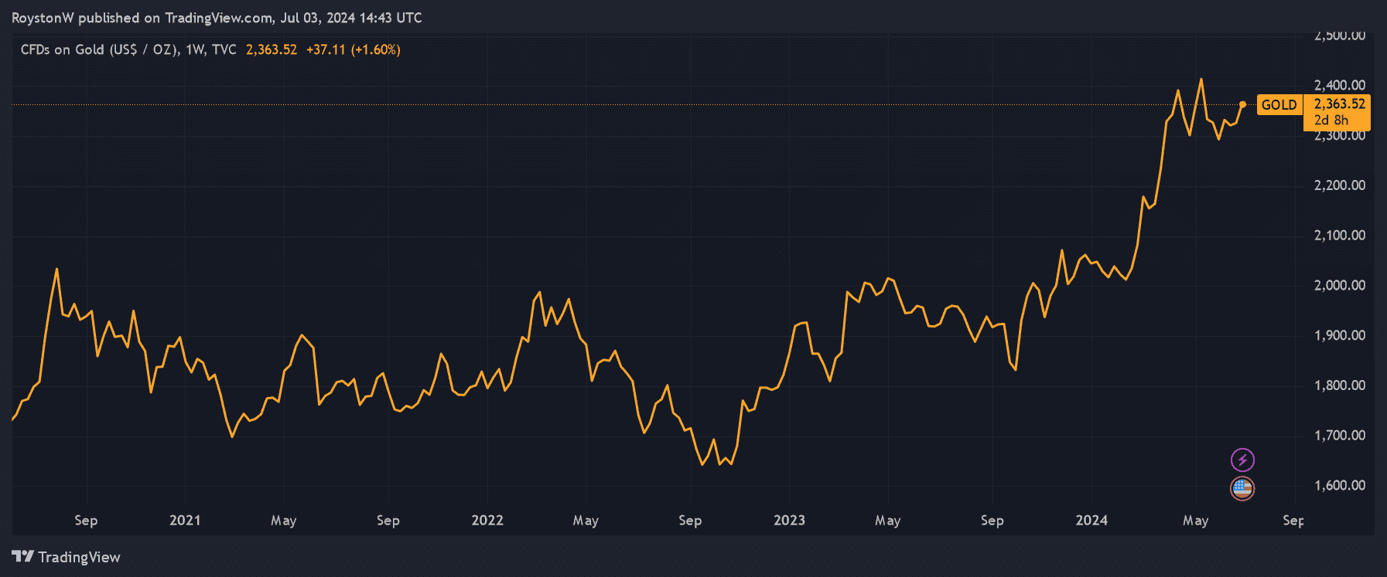Image resolution: width=1387 pixels, height=577 pixels.
Task: Select the 2024 time axis label
Action: click(1091, 520)
